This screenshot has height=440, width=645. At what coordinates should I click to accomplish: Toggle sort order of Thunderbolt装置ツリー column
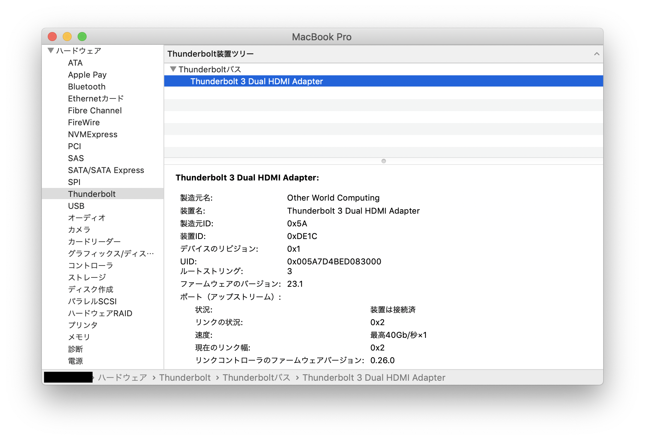pyautogui.click(x=596, y=54)
